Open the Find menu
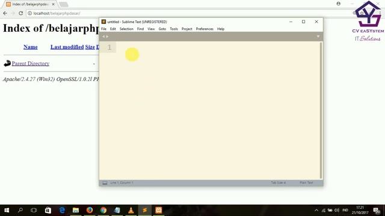Screen dimensions: 385x216 point(140,29)
